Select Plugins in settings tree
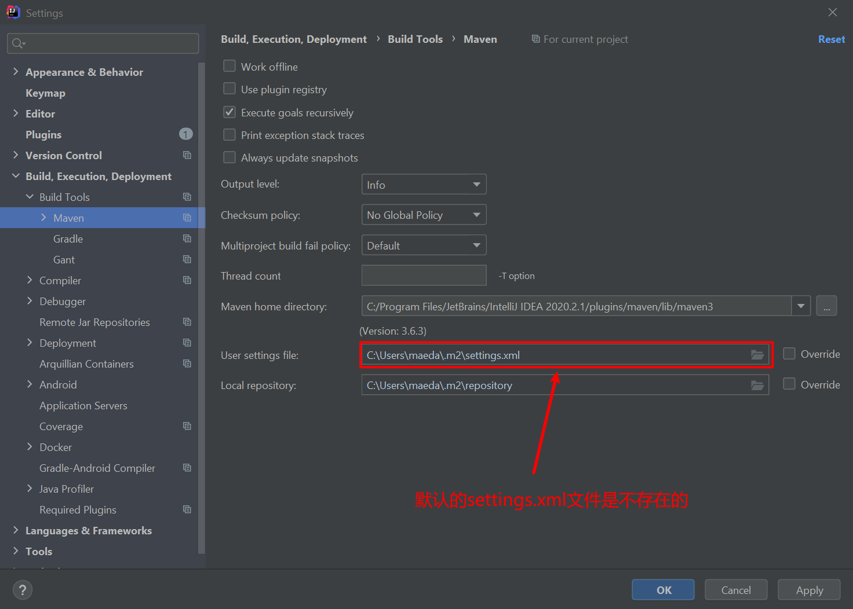Image resolution: width=853 pixels, height=609 pixels. [x=43, y=135]
